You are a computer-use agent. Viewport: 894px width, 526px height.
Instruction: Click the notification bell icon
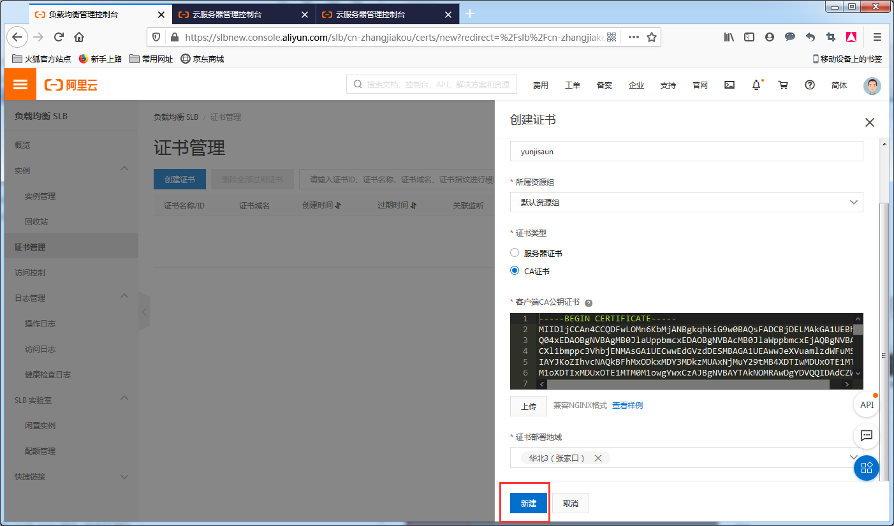(x=756, y=85)
